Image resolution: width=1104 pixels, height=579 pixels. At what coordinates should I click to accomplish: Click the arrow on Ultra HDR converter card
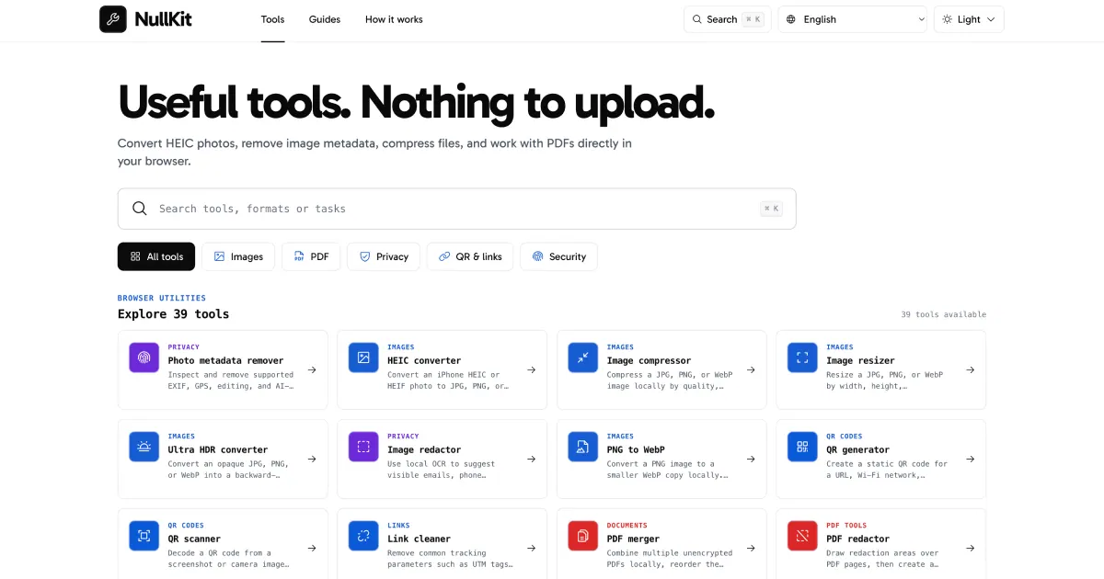[x=312, y=459]
